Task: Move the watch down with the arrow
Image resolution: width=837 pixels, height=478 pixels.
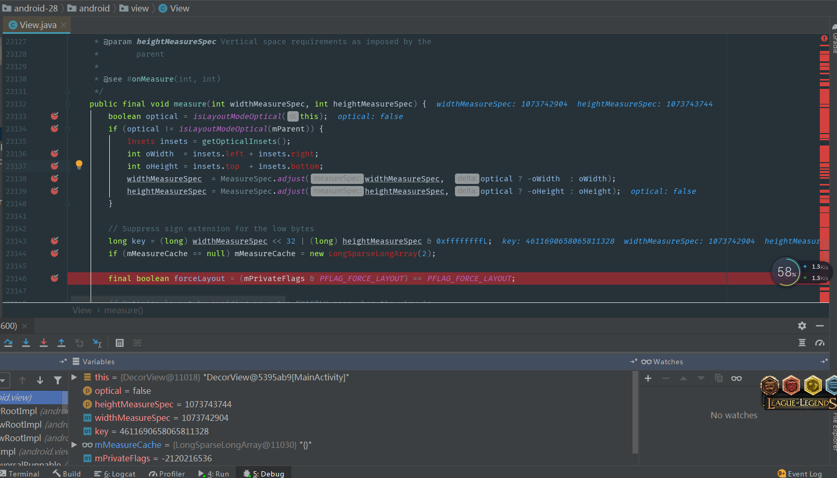Action: [701, 378]
